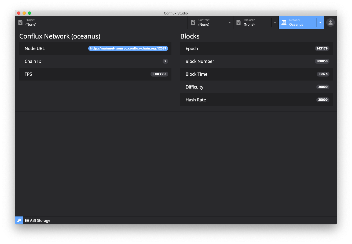Click the Conflux Studio window title
Image resolution: width=352 pixels, height=244 pixels.
coord(176,13)
